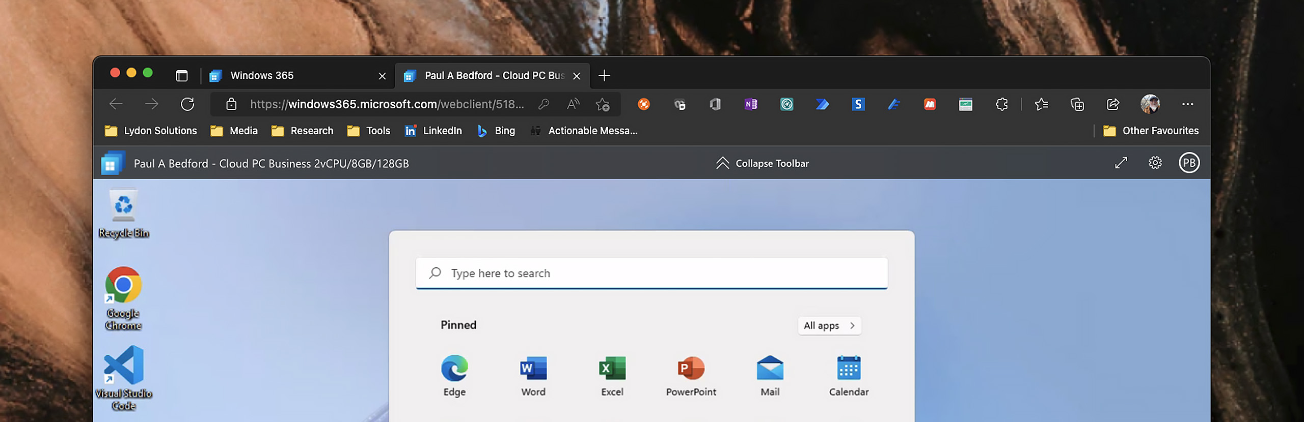Expand the Media favourites folder

[x=234, y=131]
